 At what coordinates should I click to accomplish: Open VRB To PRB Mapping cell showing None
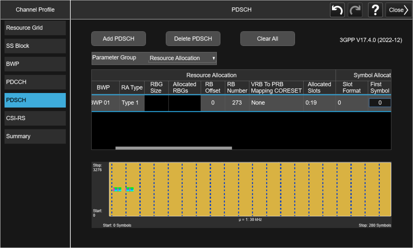pyautogui.click(x=276, y=103)
